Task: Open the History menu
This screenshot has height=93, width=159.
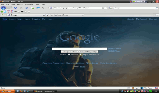Action: [x=20, y=4]
